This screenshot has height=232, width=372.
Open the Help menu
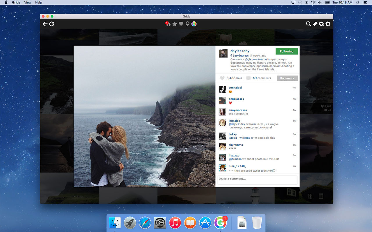[38, 2]
